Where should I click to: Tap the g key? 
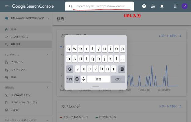click(93, 59)
